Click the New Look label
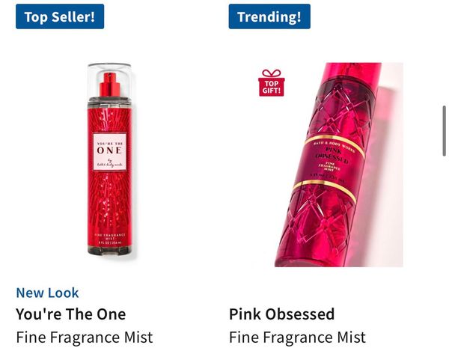 click(x=47, y=293)
